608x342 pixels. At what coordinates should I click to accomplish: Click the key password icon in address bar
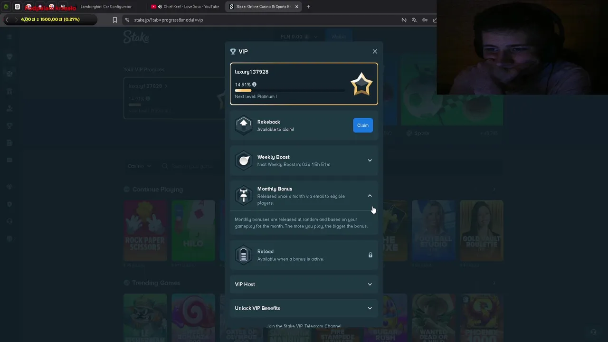tap(425, 20)
